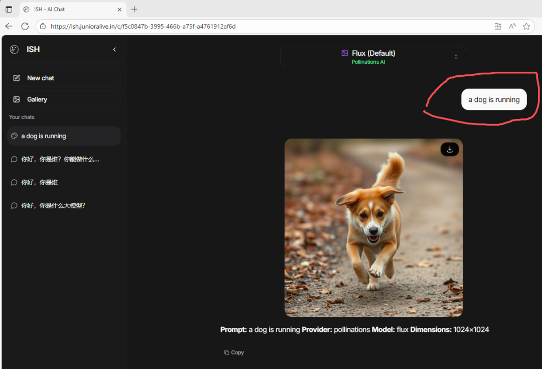
Task: Select the ISH - AI Chat browser tab
Action: 65,9
